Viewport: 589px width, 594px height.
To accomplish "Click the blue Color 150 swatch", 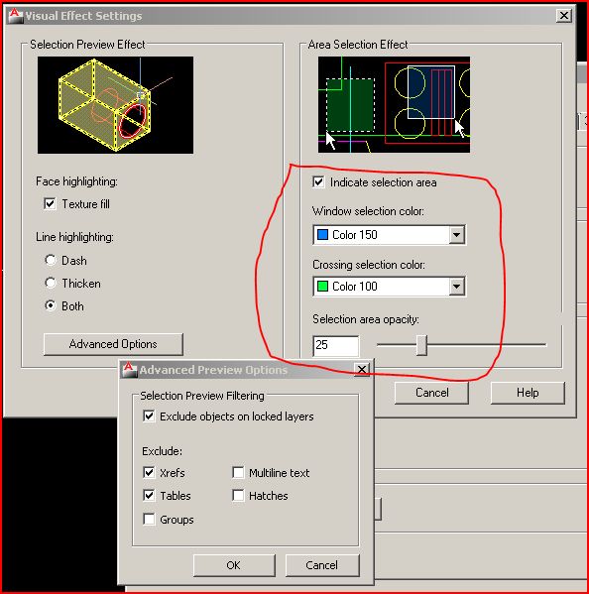I will (x=322, y=235).
